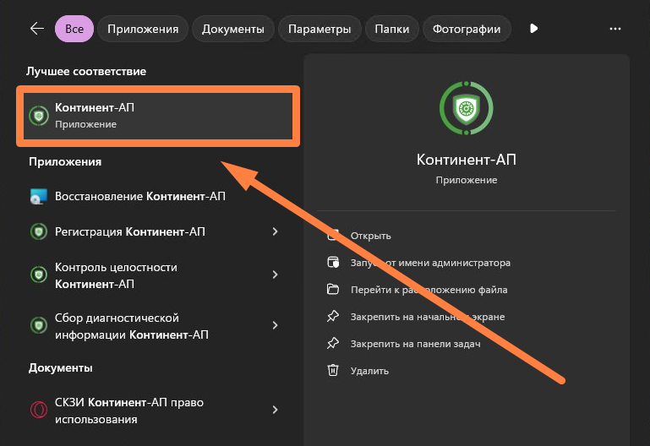The height and width of the screenshot is (446, 650).
Task: Click Открыть to launch the app
Action: click(x=370, y=236)
